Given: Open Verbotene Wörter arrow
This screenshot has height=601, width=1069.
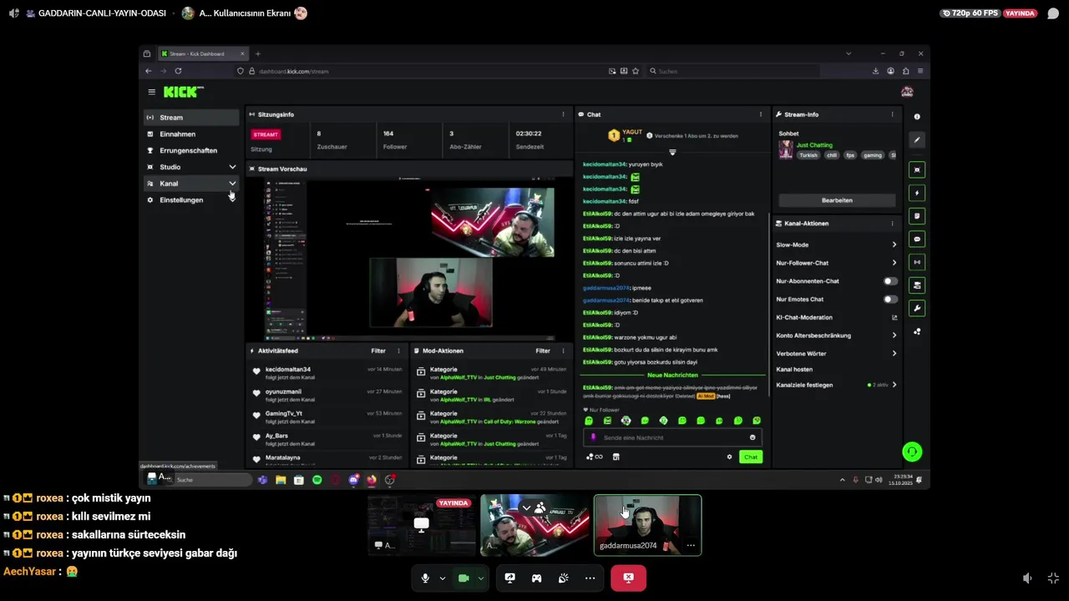Looking at the screenshot, I should 894,353.
